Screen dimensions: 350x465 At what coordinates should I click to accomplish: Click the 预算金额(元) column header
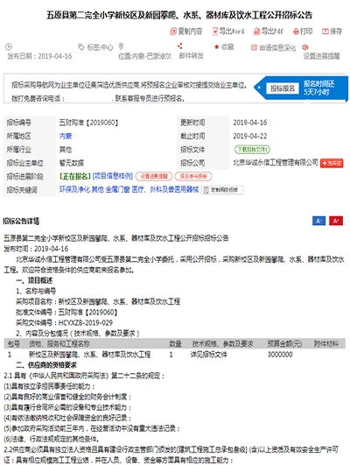[284, 343]
